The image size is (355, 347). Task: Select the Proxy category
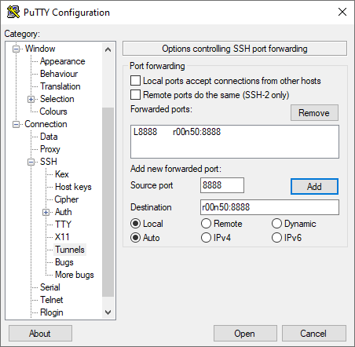pos(50,149)
